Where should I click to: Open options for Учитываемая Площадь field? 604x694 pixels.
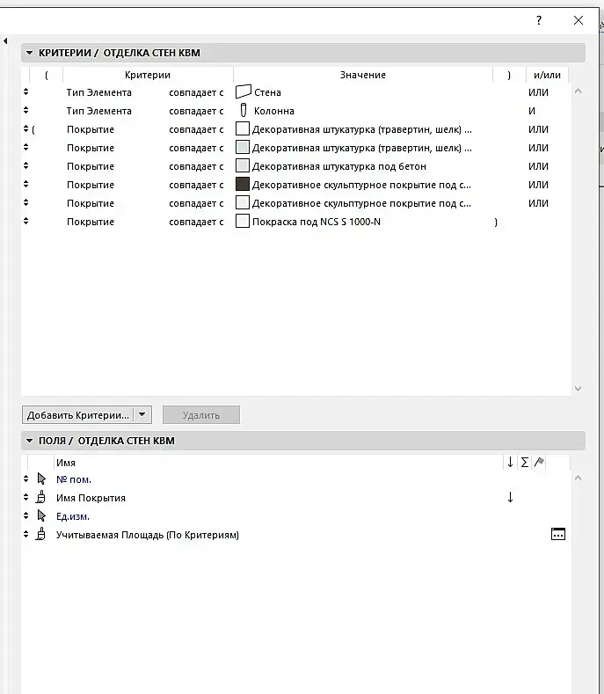pos(558,534)
